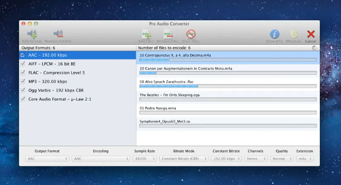This screenshot has width=341, height=185.
Task: Click the progress bar of 20 Canon per Augmentationem
Action: coord(228,73)
